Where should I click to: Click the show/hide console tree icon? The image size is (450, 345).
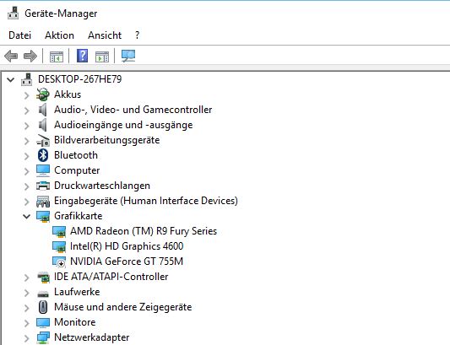(x=57, y=57)
